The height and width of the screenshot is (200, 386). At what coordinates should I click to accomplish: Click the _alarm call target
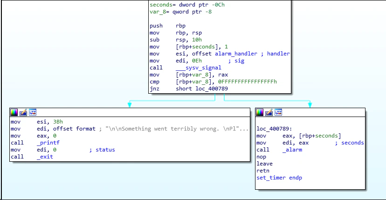292,150
